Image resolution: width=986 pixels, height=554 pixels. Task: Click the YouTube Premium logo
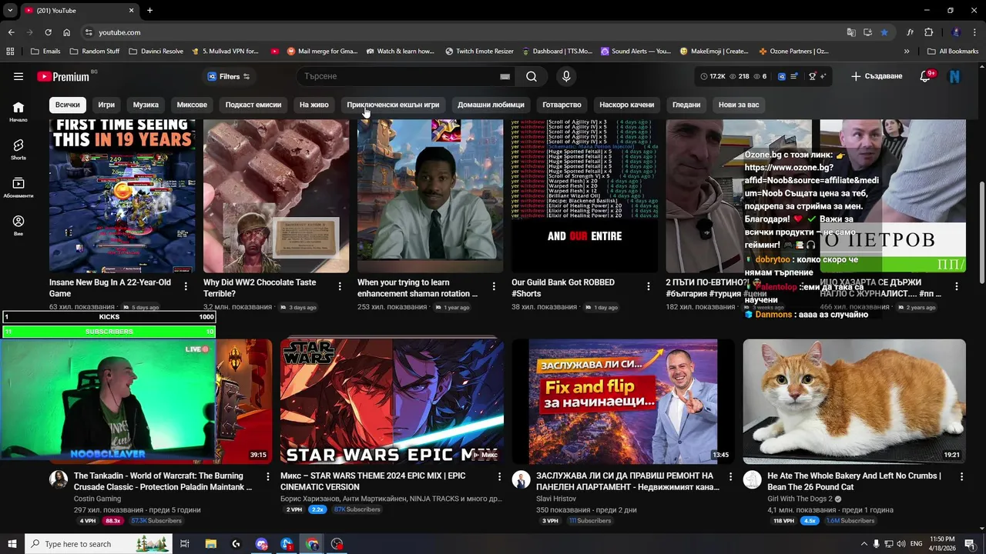point(64,76)
